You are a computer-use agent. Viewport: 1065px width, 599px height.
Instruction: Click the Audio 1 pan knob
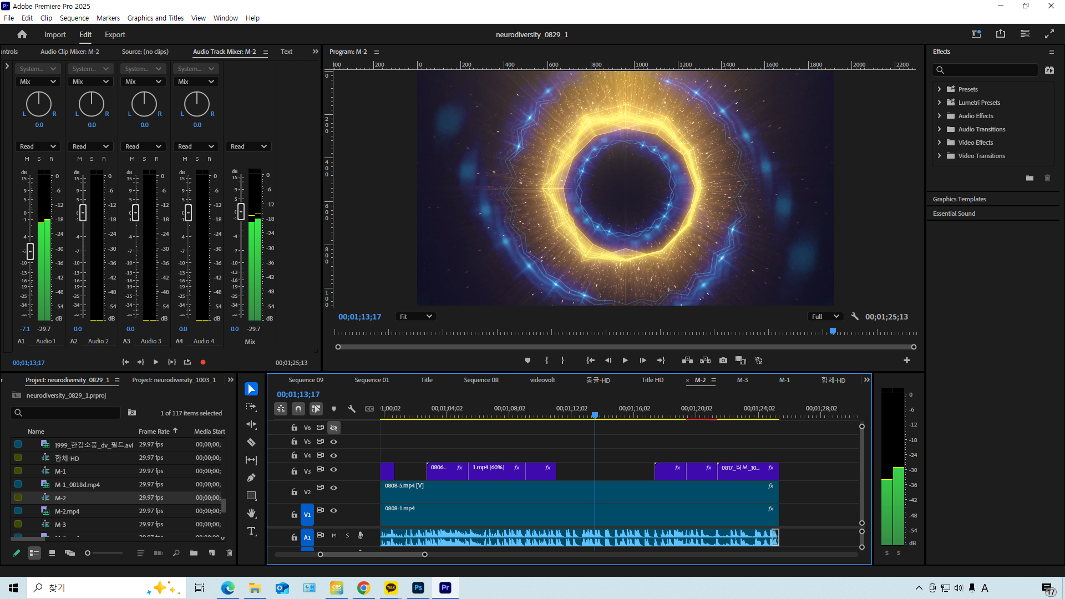pyautogui.click(x=39, y=104)
